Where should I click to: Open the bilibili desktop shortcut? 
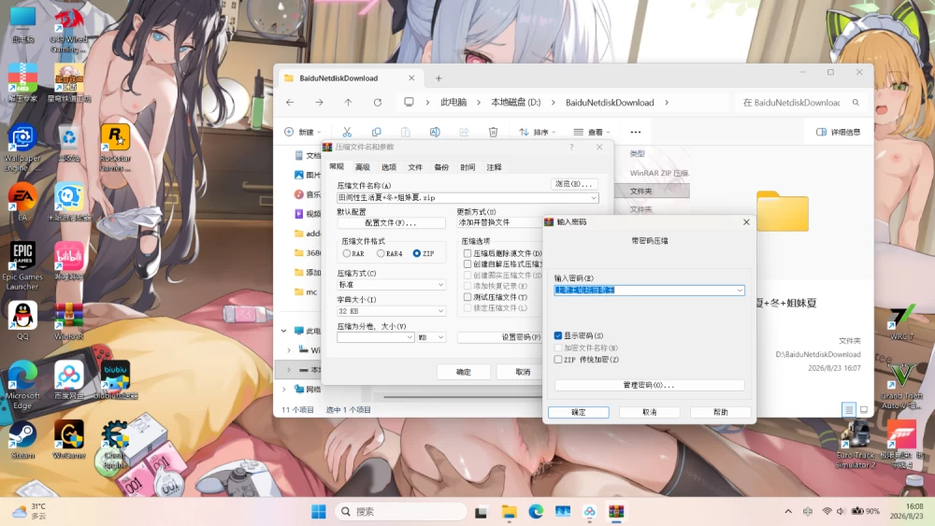pyautogui.click(x=68, y=261)
